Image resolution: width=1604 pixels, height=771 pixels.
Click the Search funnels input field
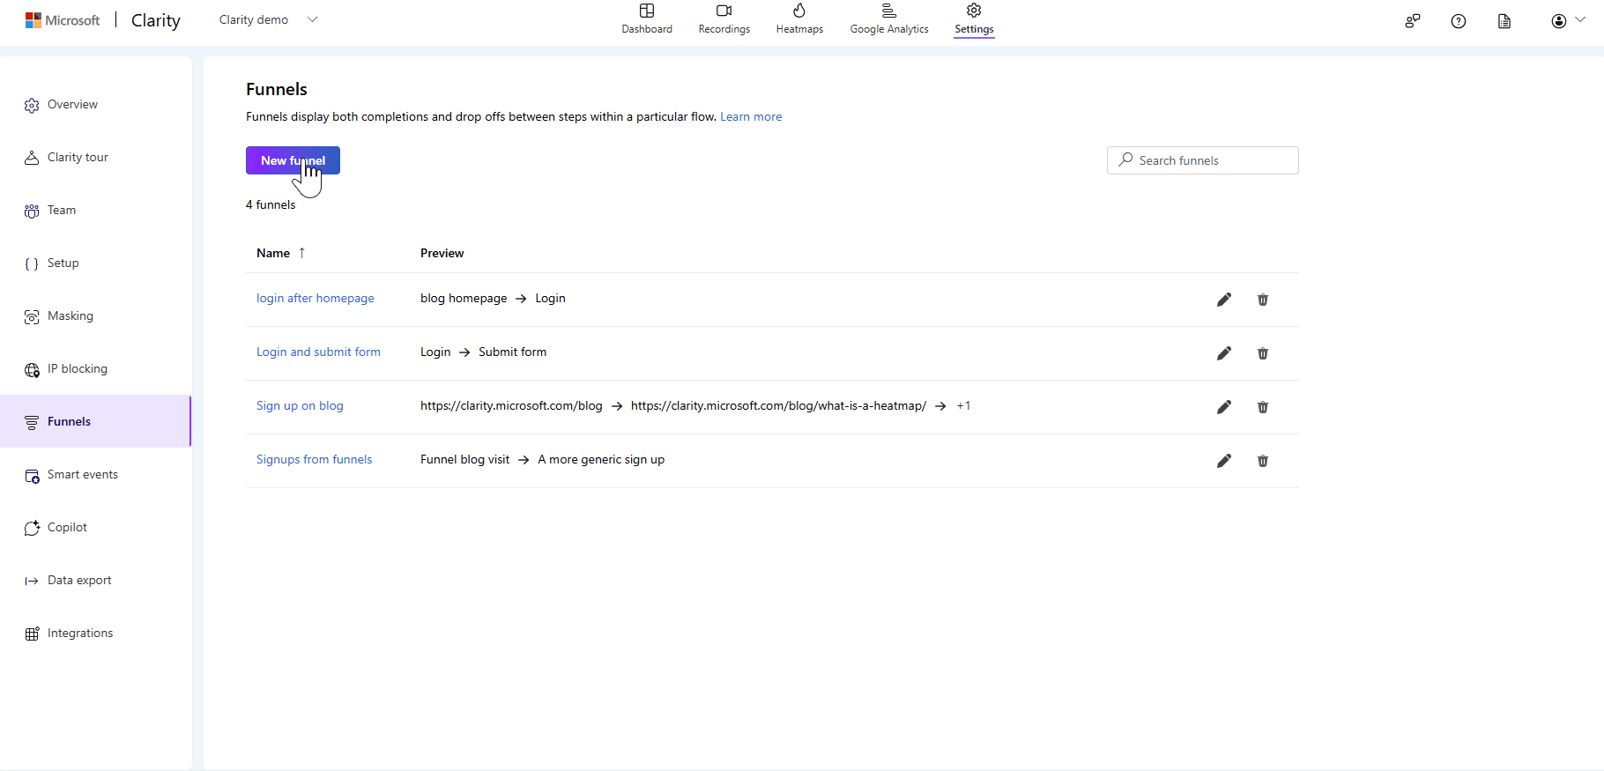[1202, 160]
